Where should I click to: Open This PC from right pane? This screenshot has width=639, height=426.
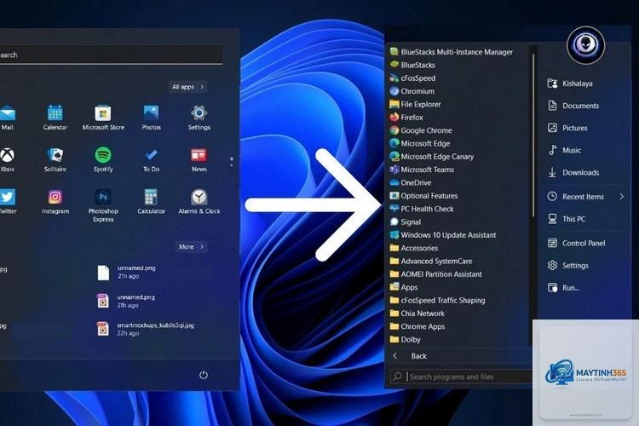pos(566,218)
